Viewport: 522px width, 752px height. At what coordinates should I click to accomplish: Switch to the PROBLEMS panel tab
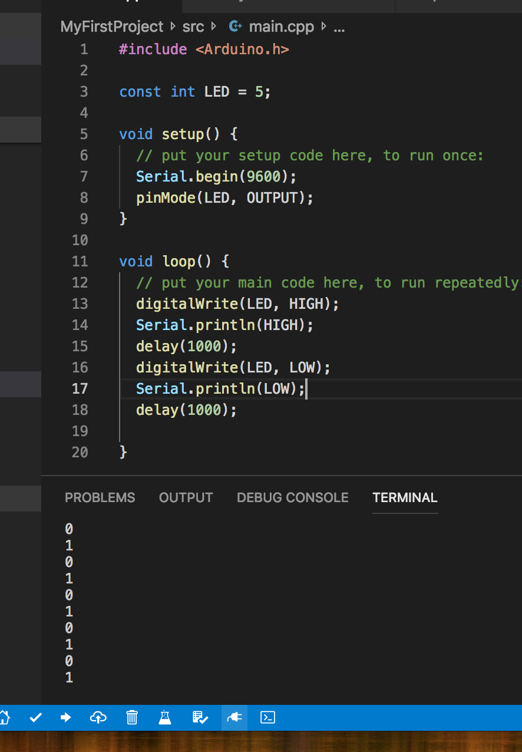coord(100,497)
